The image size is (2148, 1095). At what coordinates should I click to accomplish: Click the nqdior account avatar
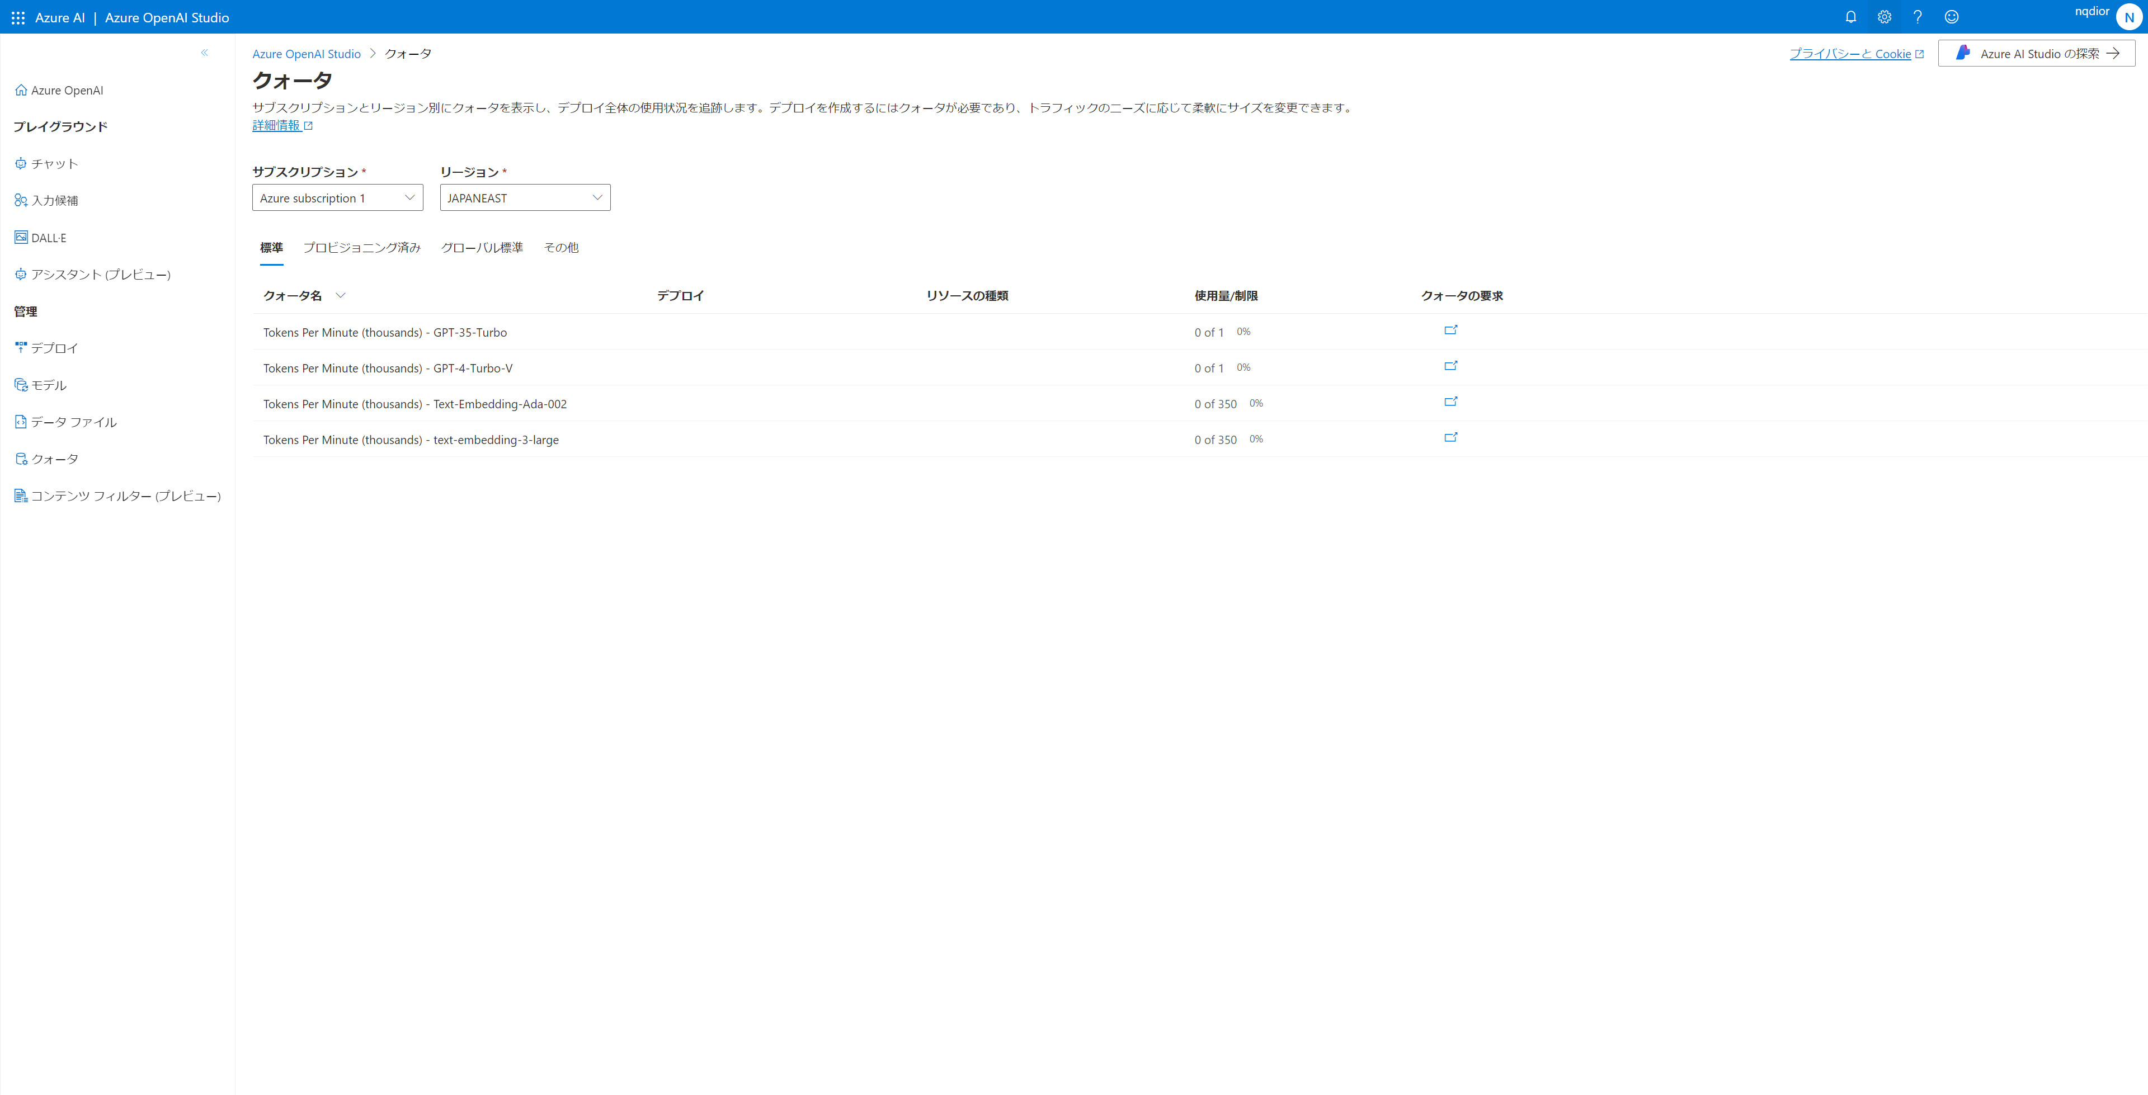tap(2129, 17)
